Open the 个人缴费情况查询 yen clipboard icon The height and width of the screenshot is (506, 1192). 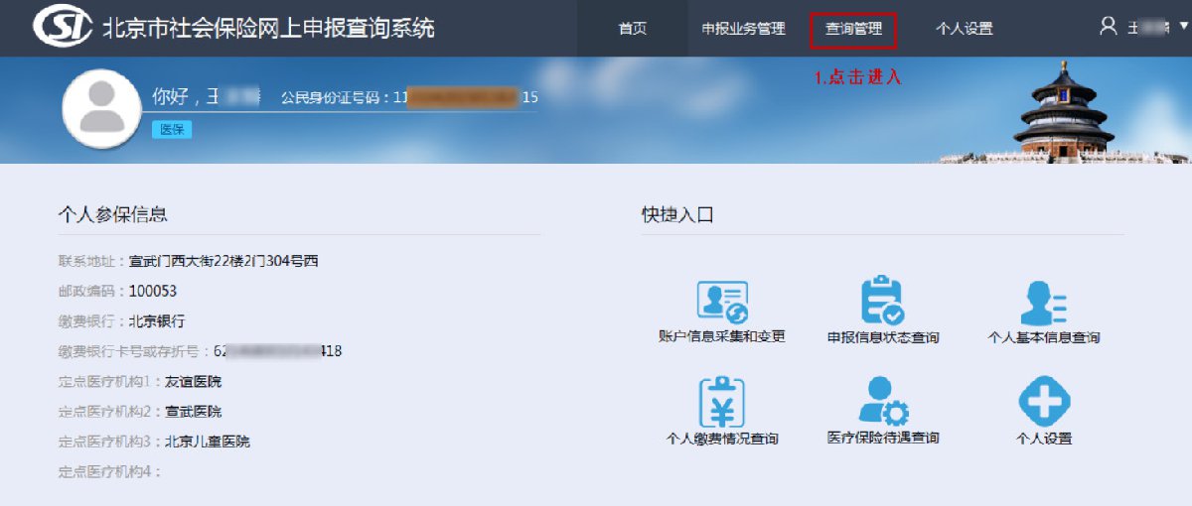[x=722, y=402]
